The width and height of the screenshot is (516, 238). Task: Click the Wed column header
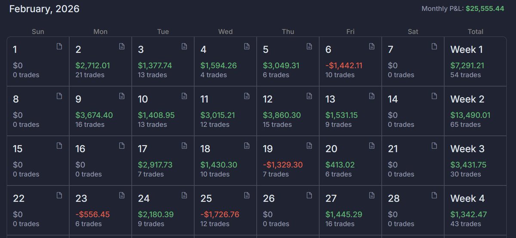click(x=225, y=31)
